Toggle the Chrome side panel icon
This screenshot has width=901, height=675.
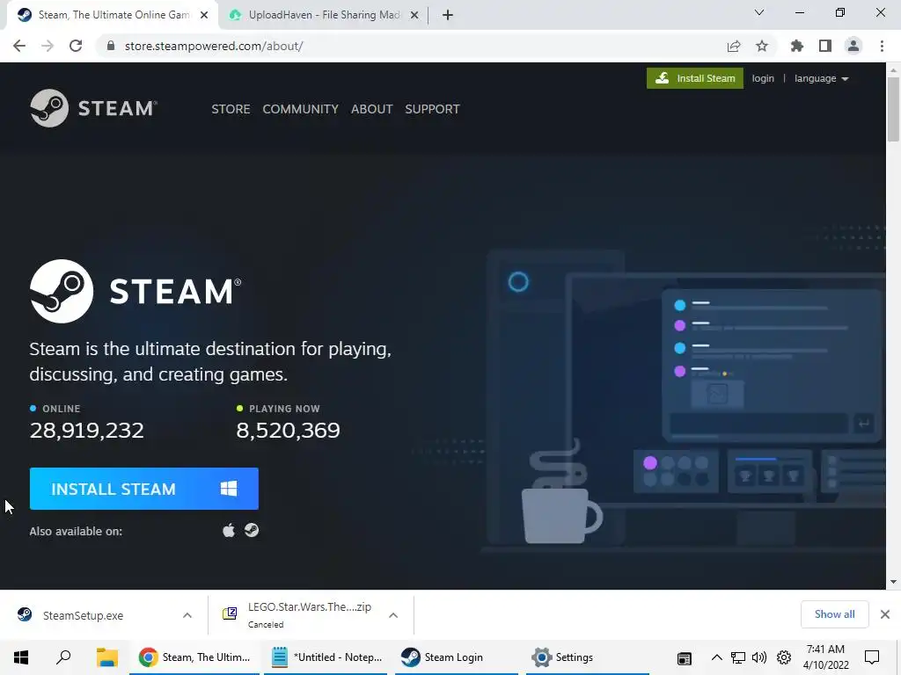(825, 46)
